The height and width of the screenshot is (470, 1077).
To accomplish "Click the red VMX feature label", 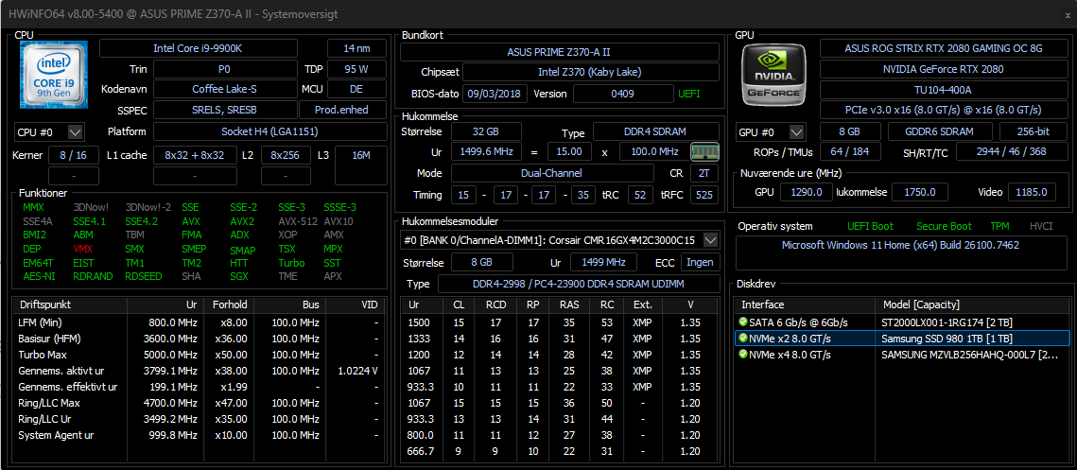I will coord(83,249).
